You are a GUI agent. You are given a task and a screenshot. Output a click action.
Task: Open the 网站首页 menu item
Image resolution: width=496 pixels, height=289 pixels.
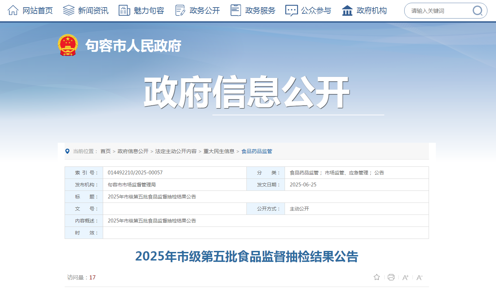(37, 11)
